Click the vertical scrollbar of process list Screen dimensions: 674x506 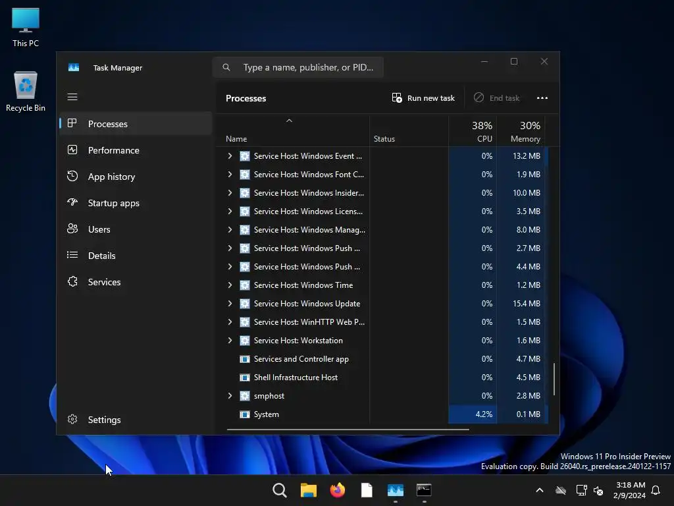554,379
